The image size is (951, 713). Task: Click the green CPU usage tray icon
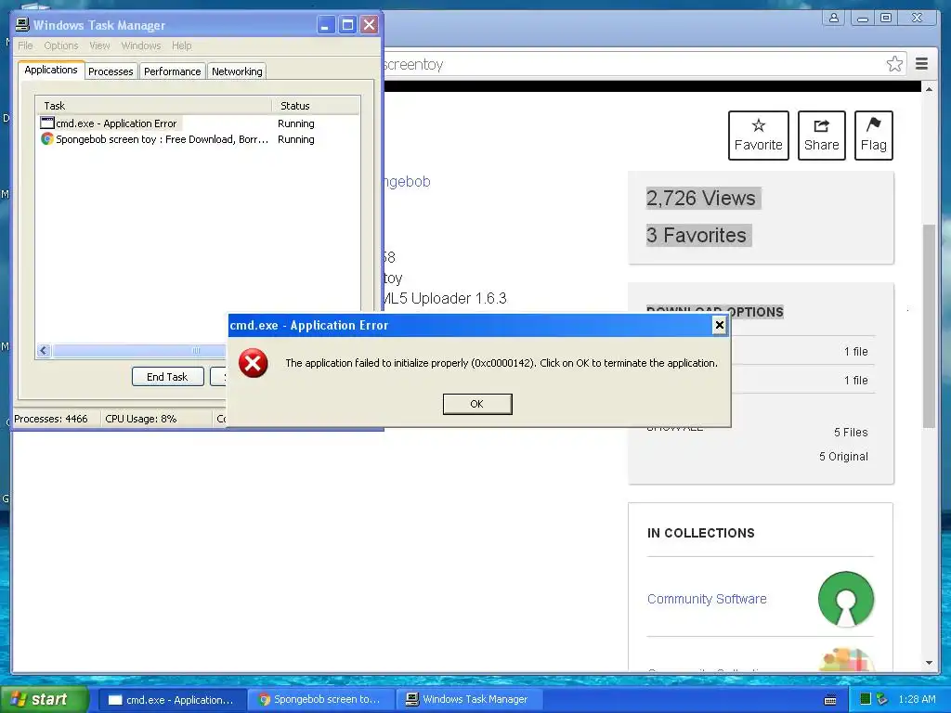click(x=866, y=699)
